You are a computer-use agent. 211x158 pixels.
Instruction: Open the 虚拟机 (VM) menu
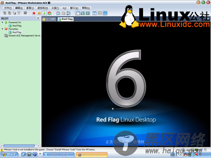[43, 8]
